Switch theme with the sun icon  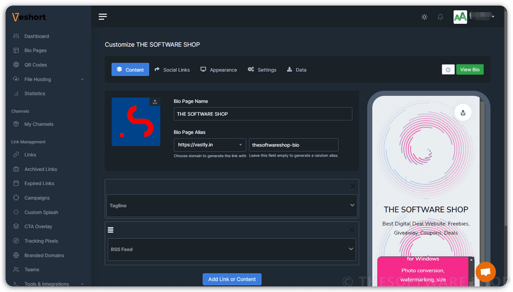(424, 17)
